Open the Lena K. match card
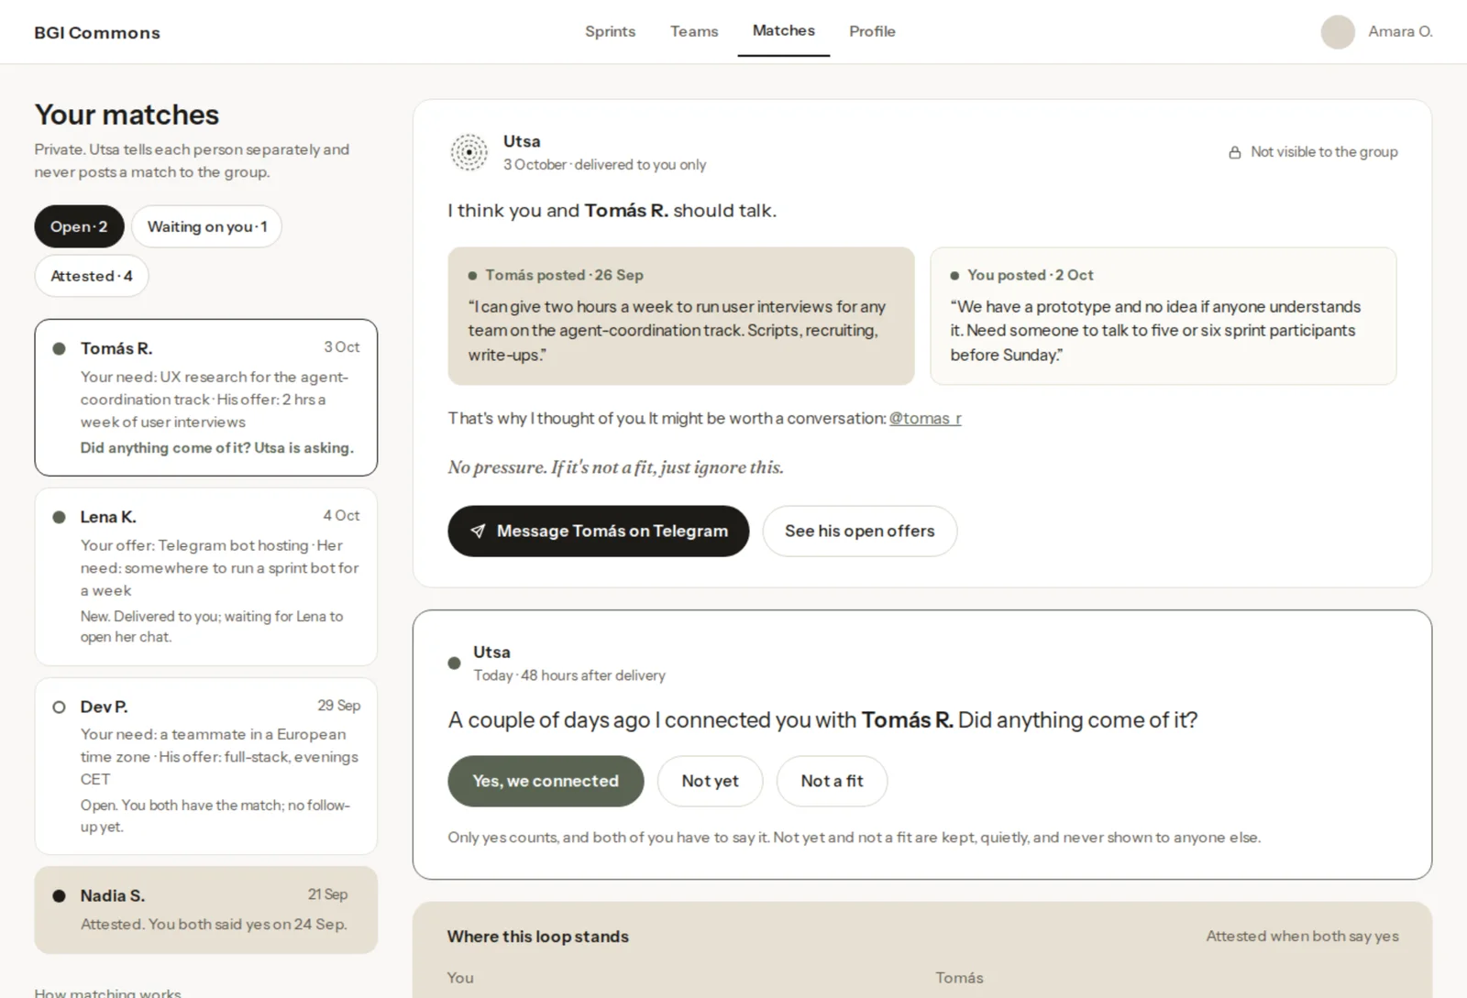 pos(206,576)
